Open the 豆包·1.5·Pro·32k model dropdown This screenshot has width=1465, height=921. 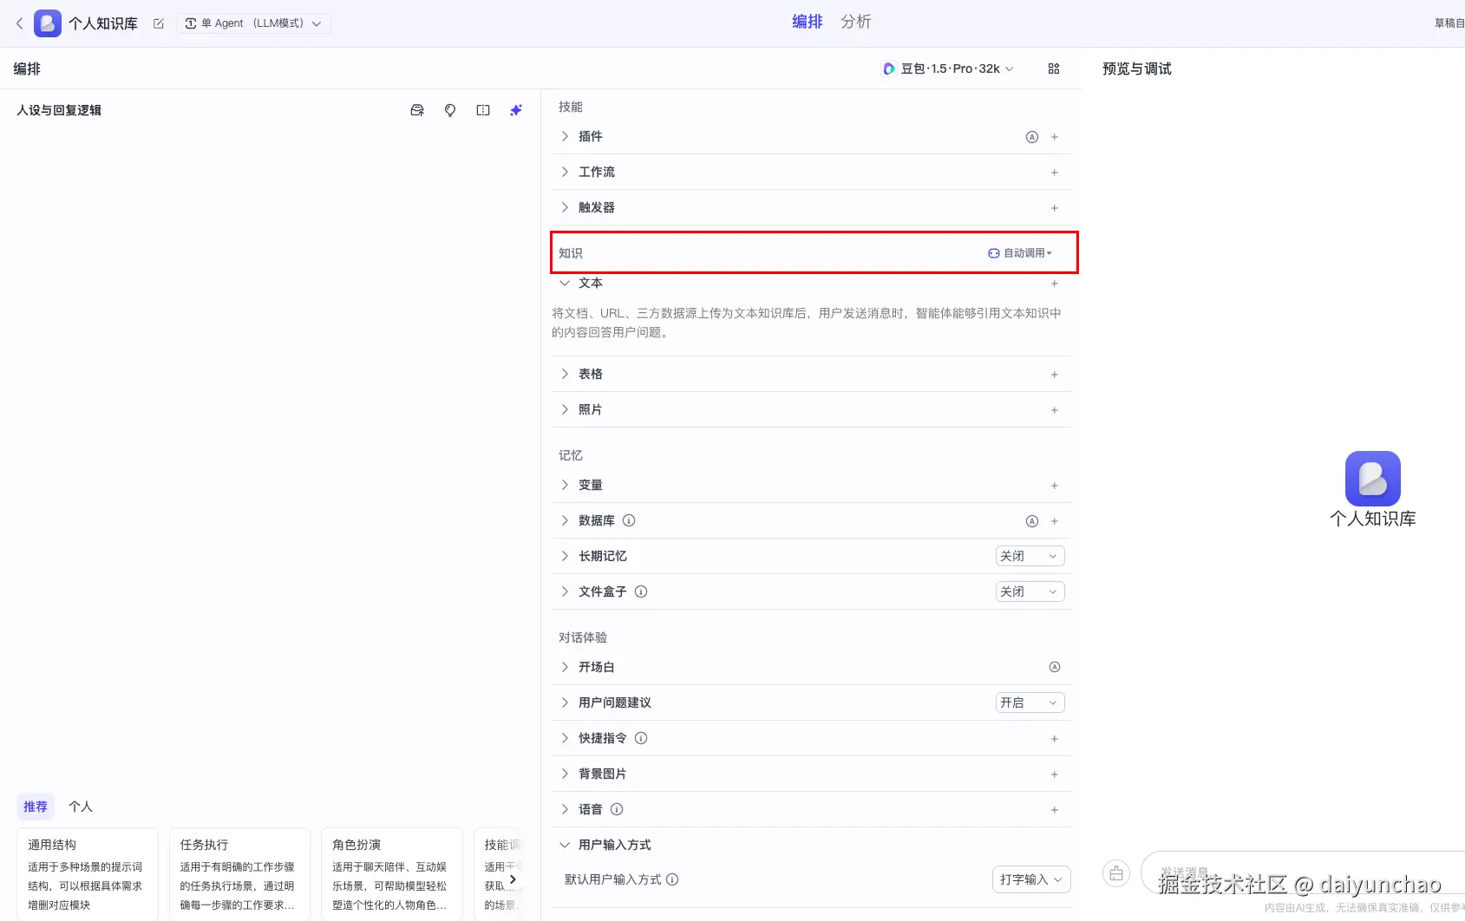click(x=948, y=69)
